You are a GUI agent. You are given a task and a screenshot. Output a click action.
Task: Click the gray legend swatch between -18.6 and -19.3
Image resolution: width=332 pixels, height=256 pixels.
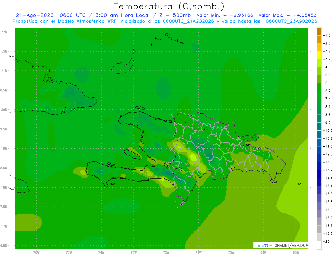319,230
